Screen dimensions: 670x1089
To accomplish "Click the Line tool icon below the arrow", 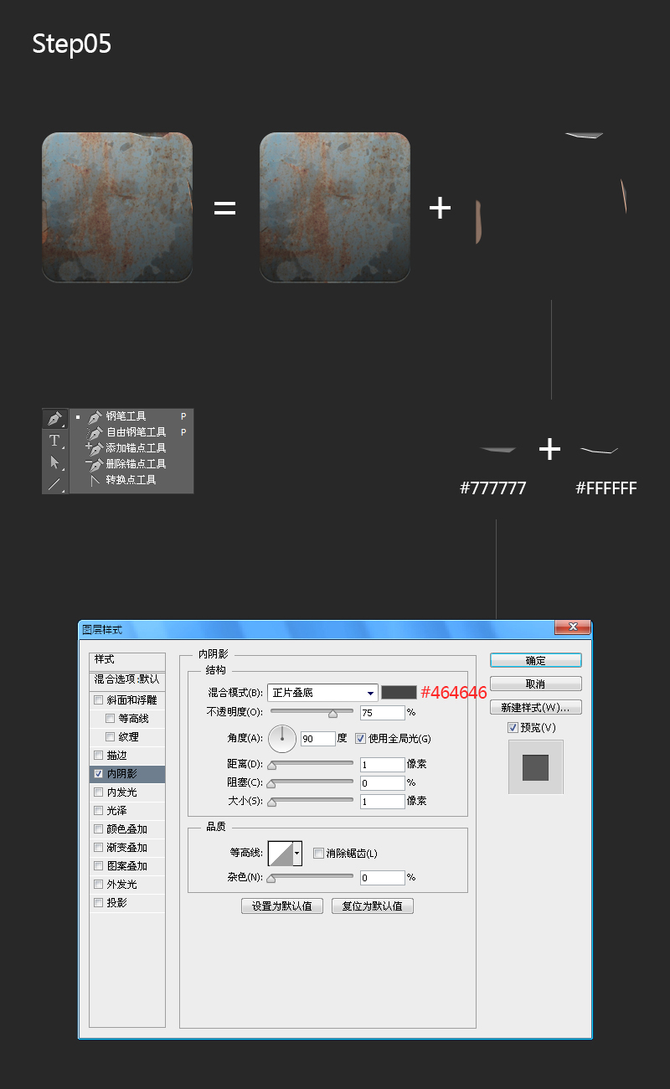I will [x=54, y=482].
